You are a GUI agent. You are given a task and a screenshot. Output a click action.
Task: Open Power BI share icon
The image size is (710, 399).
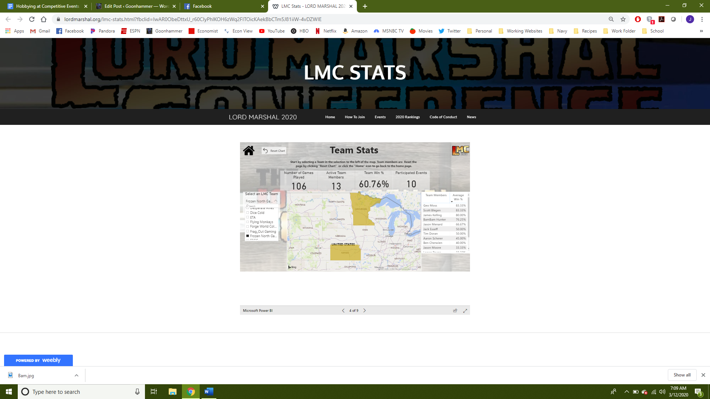pos(455,310)
